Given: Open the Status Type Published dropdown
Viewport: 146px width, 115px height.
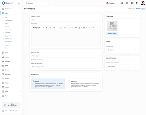Looking at the screenshot, I should pos(122,50).
